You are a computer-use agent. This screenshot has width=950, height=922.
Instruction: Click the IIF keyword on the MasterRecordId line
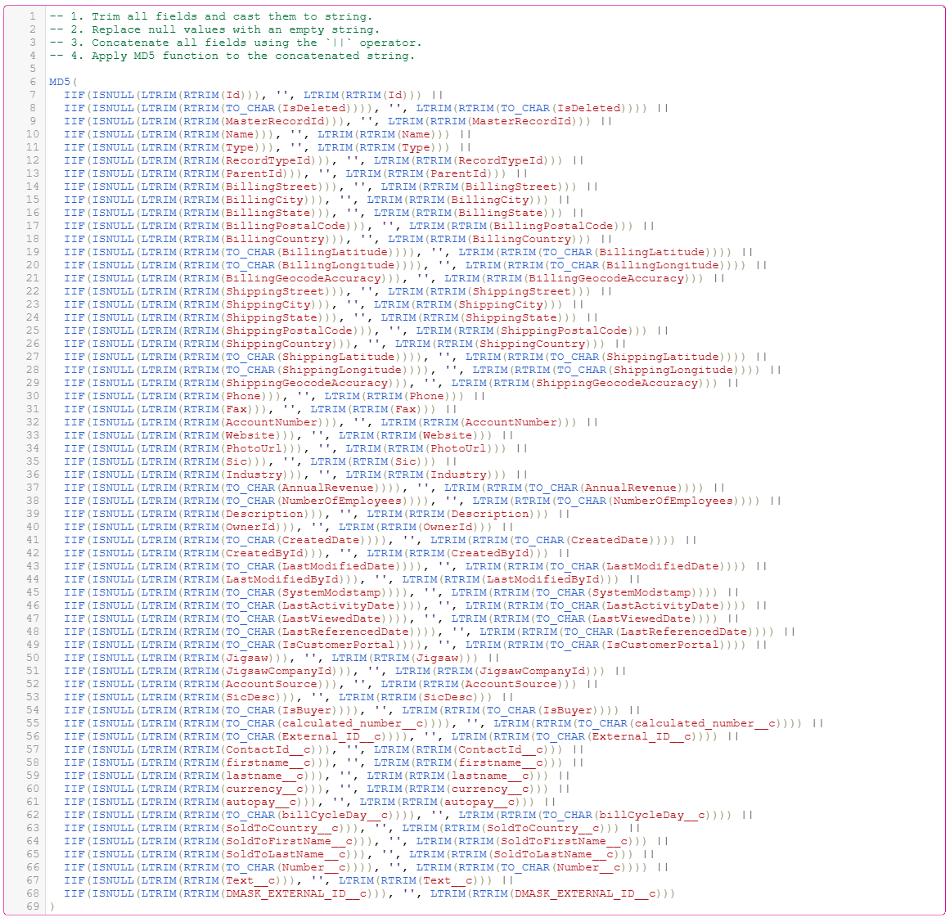pos(74,121)
